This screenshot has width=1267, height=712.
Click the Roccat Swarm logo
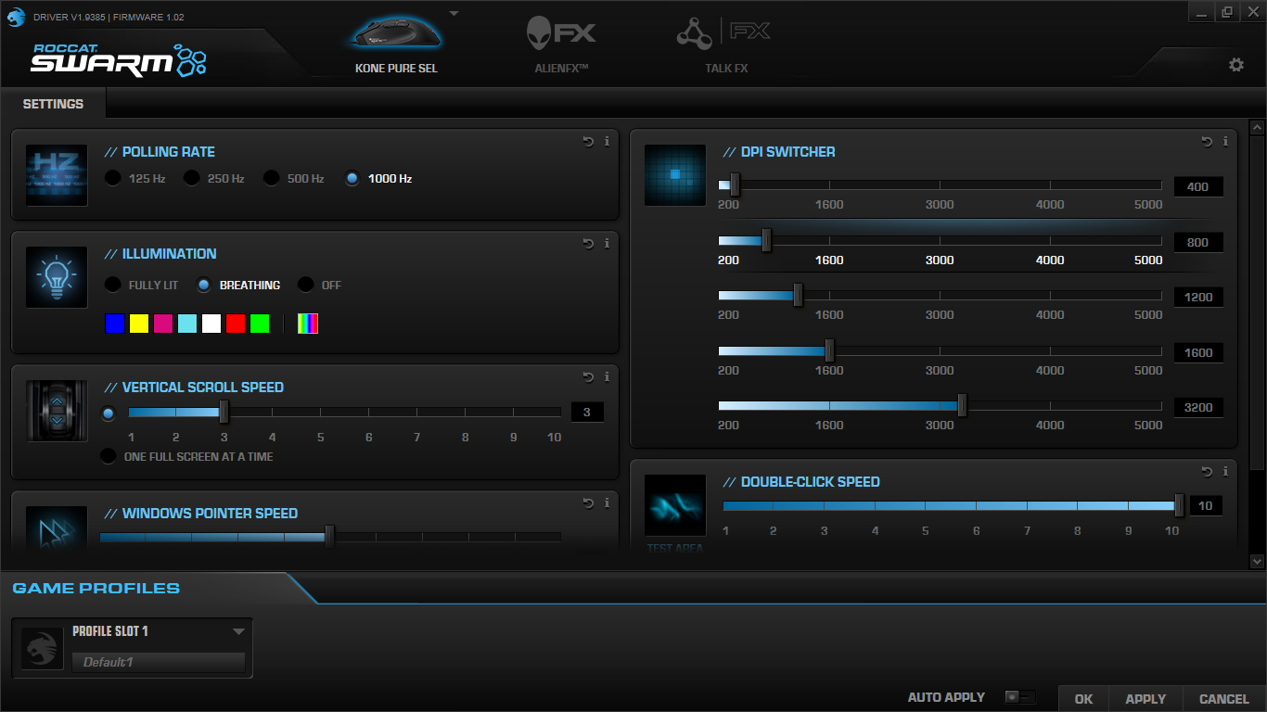tap(119, 59)
